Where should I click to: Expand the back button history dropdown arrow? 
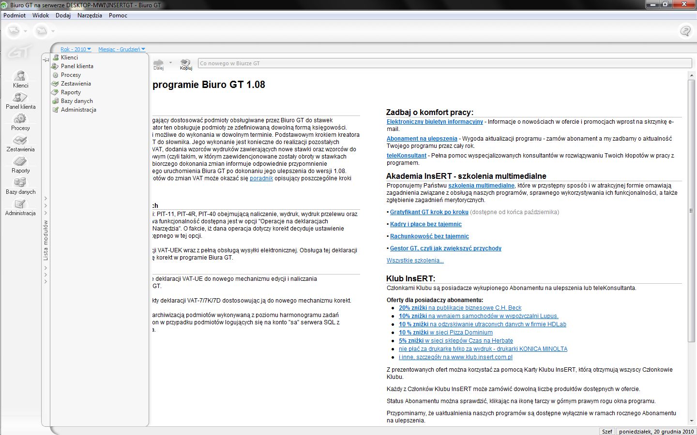click(25, 31)
